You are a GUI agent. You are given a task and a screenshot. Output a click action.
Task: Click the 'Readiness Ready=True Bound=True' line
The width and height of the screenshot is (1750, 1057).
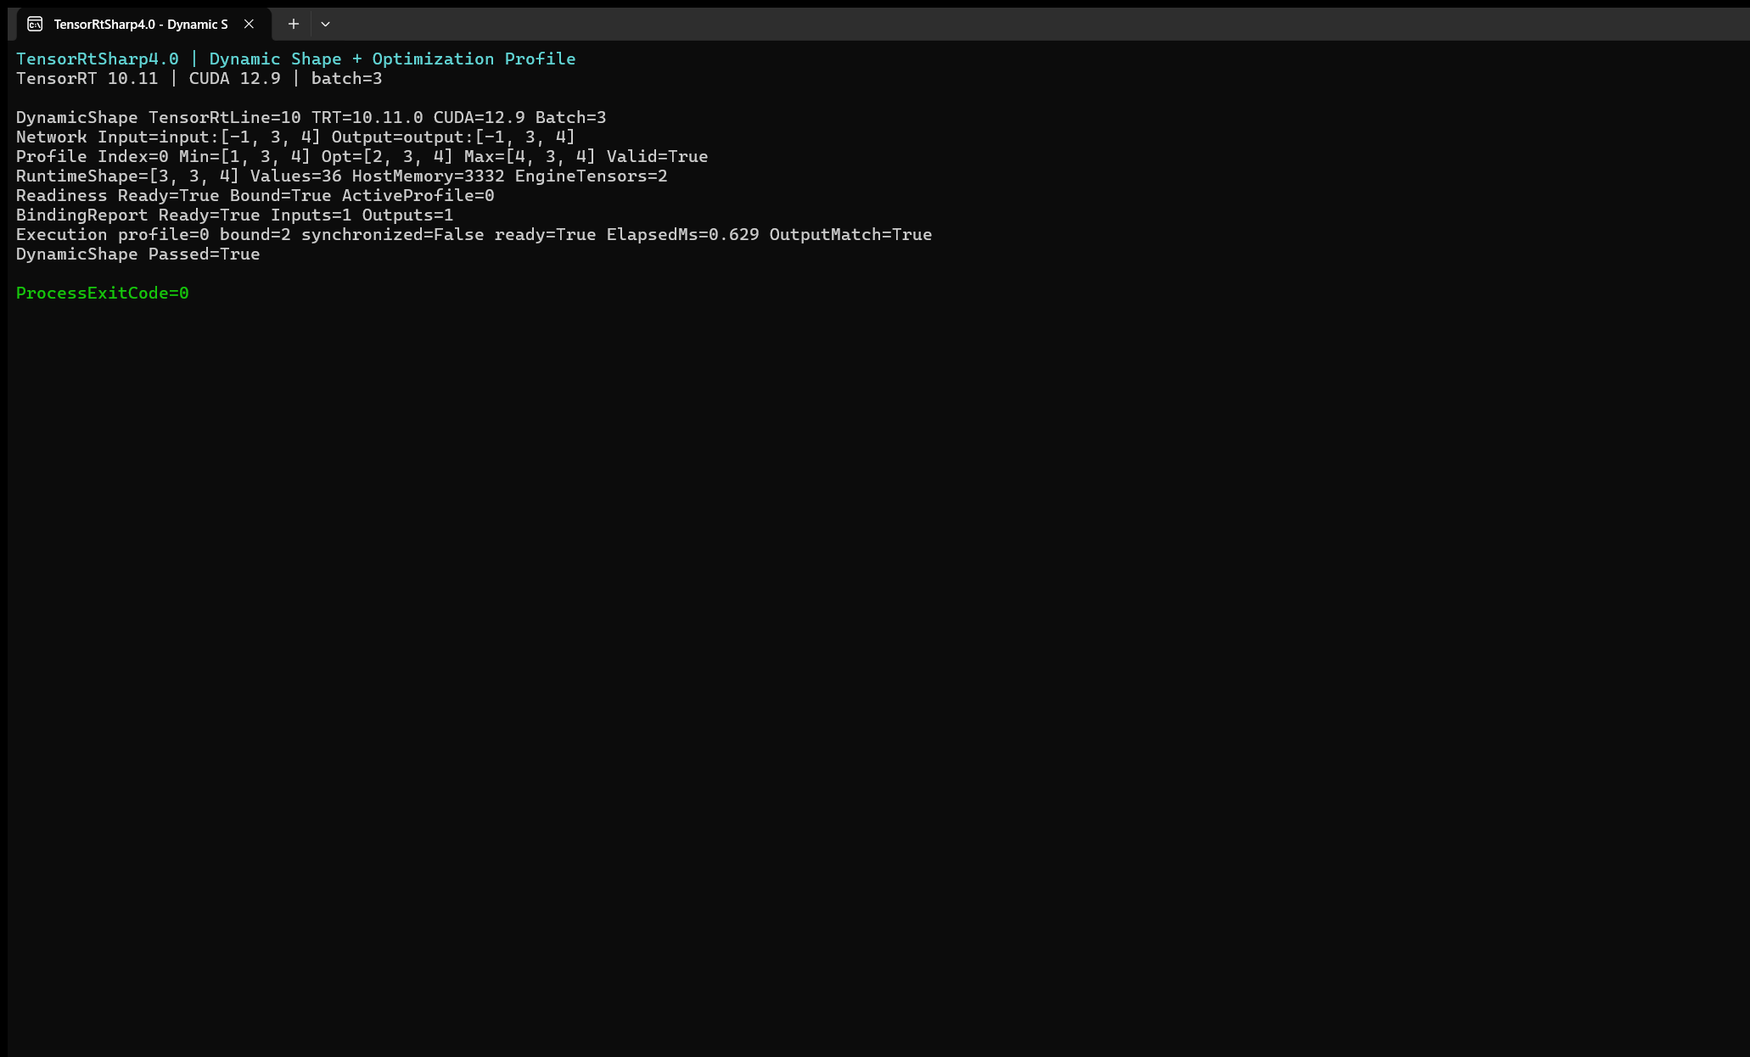coord(255,195)
